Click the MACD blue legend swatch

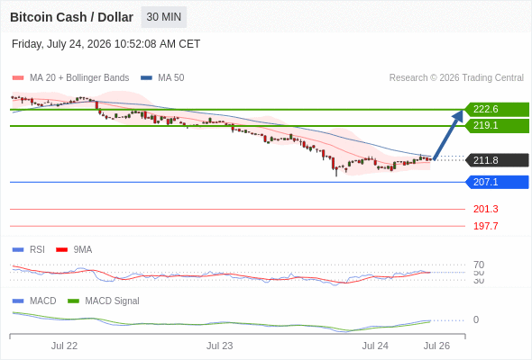pyautogui.click(x=18, y=301)
